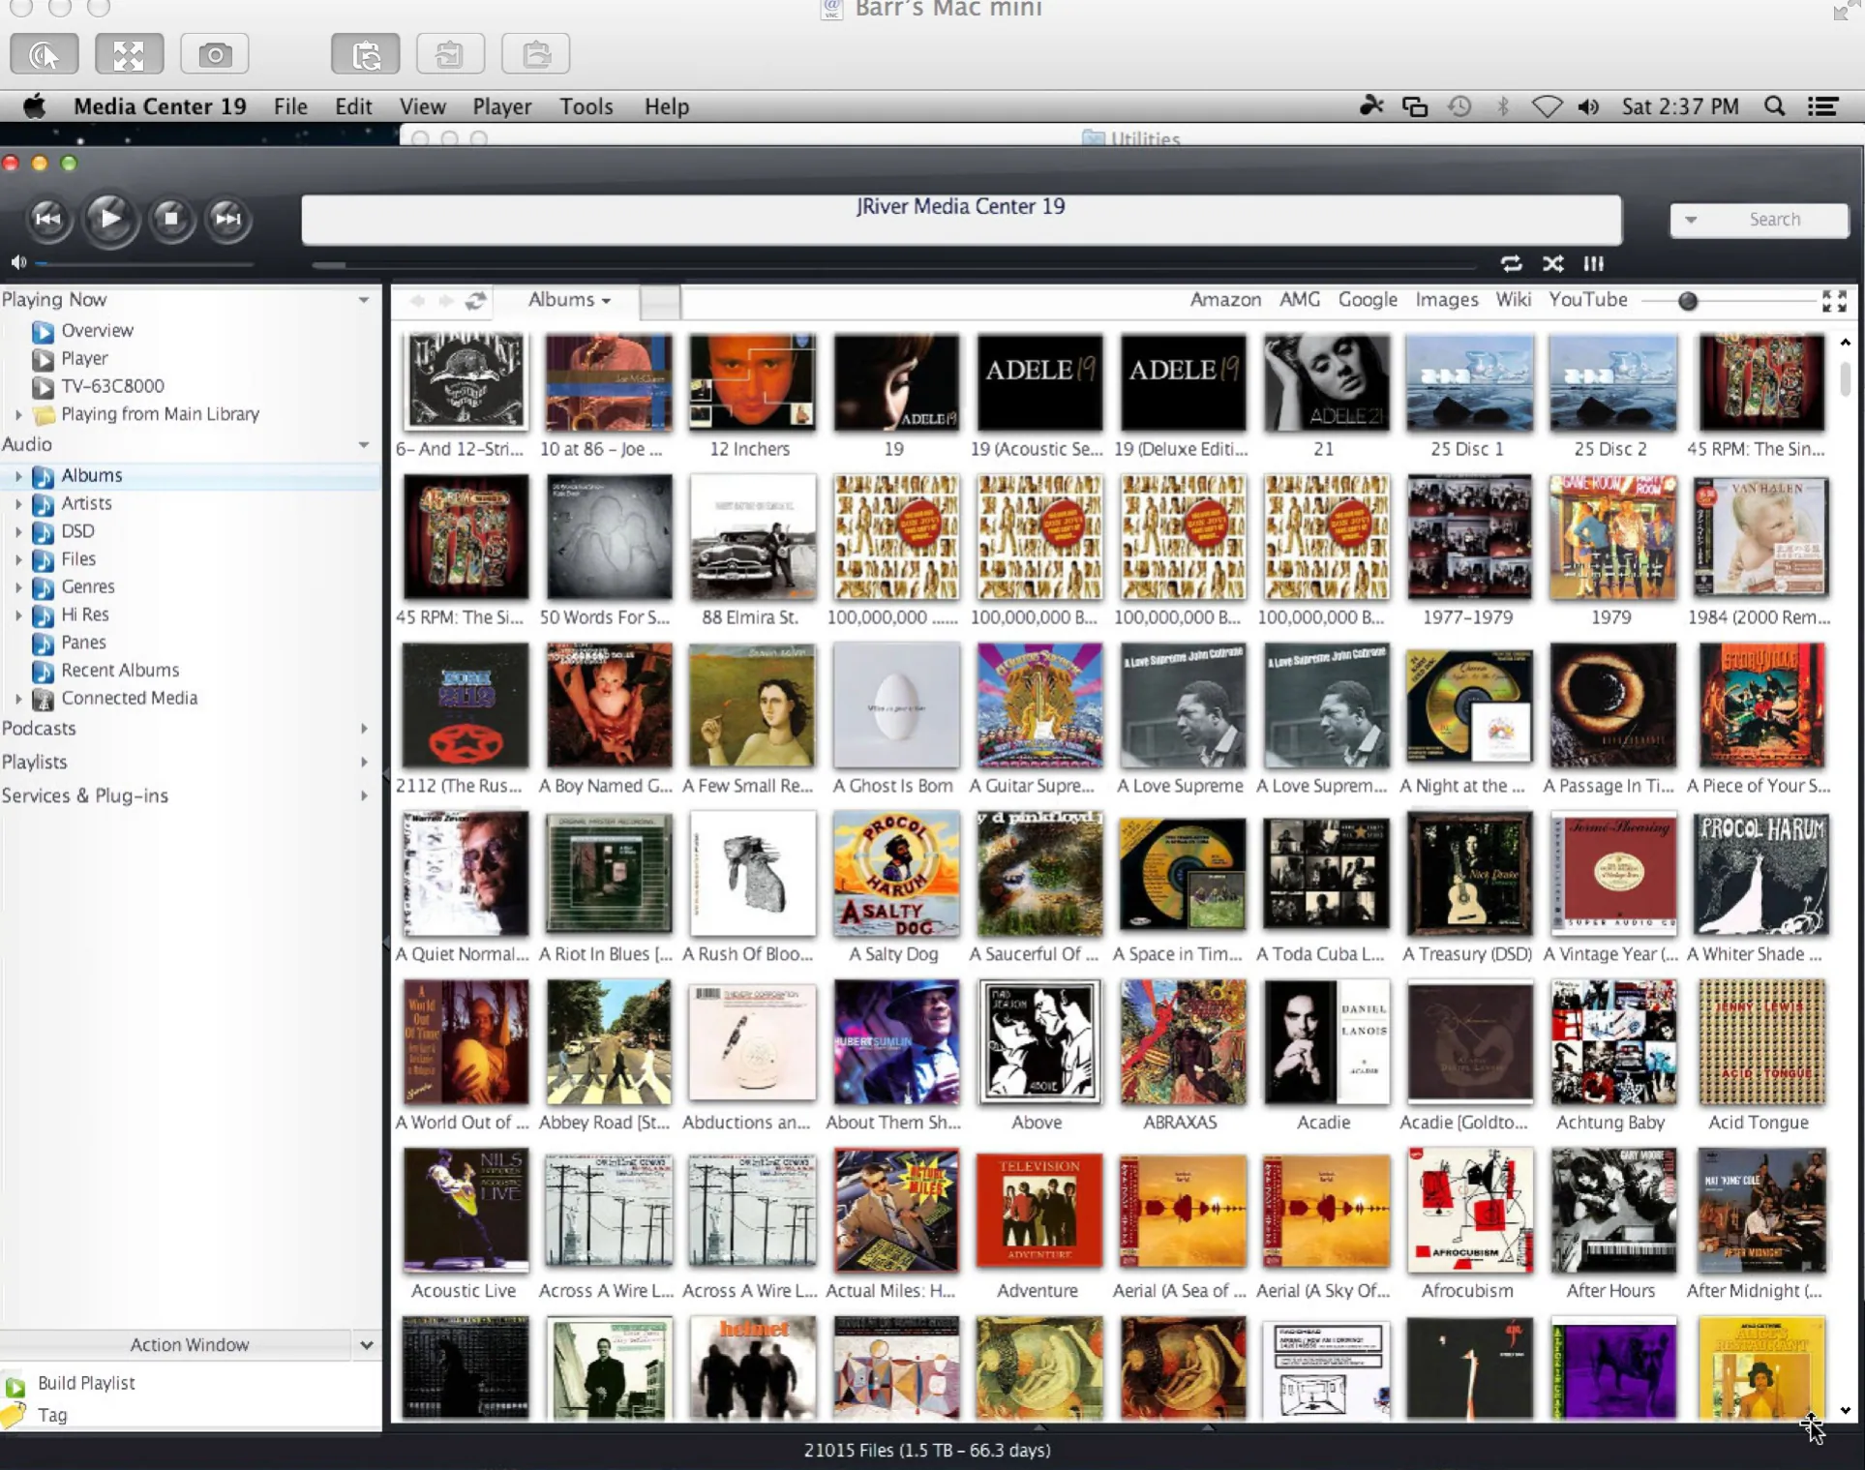Screen dimensions: 1865x1470
Task: Click the Amazon link above album grid
Action: tap(1224, 298)
